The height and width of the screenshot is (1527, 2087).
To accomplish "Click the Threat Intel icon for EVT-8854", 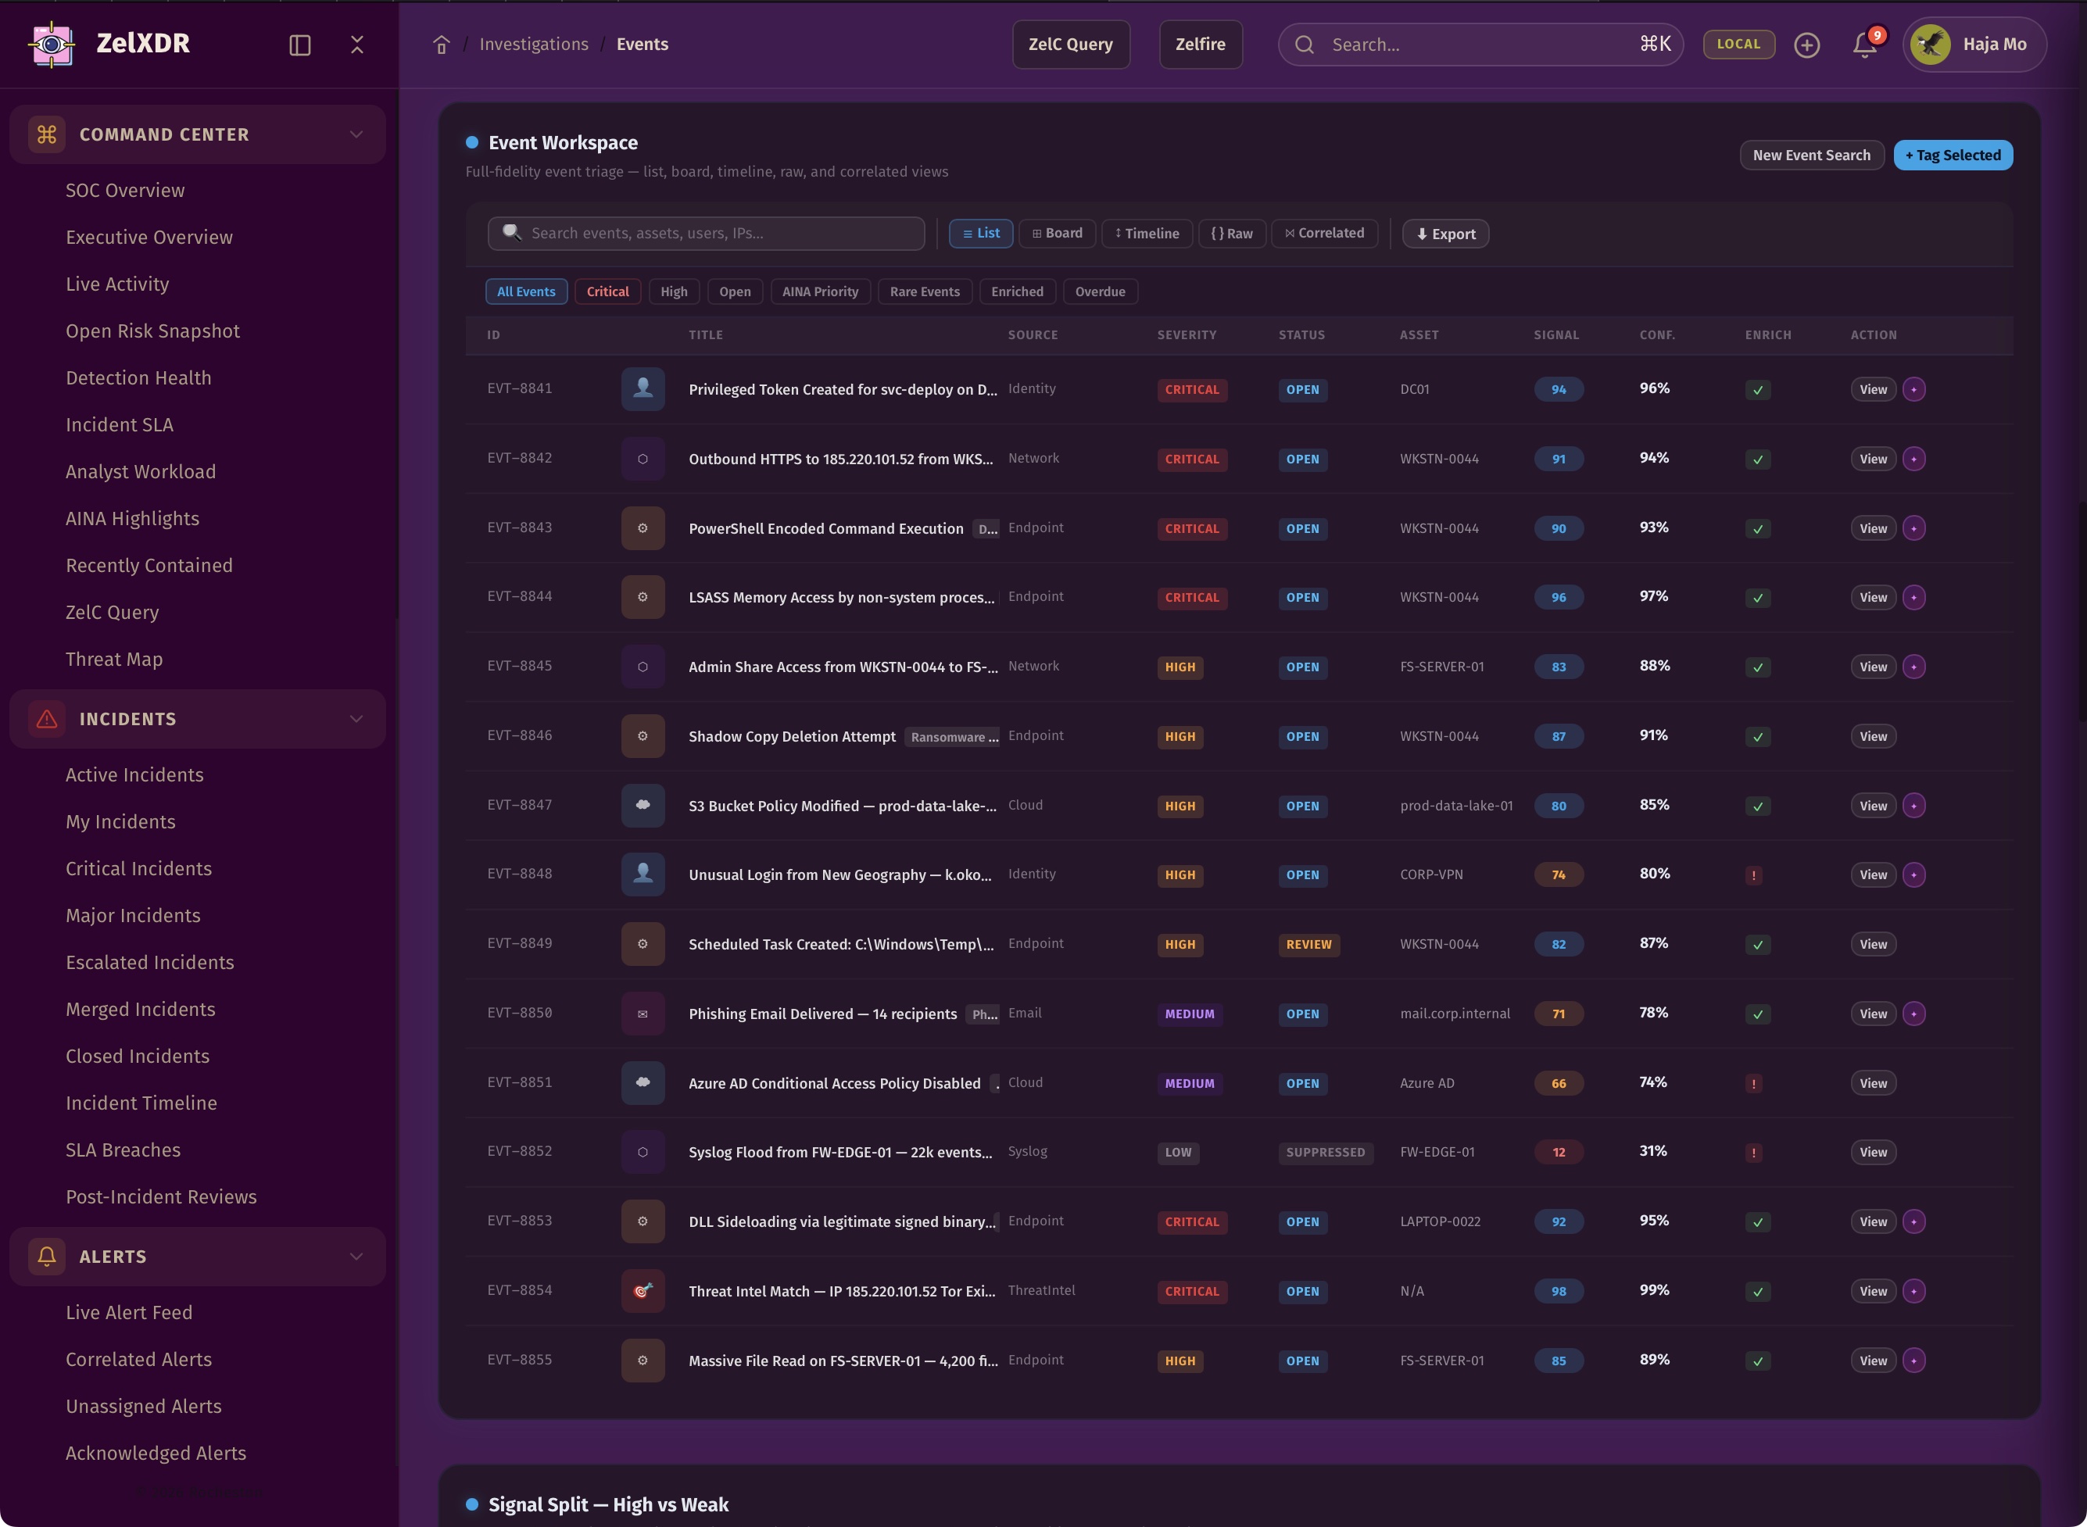I will click(643, 1290).
